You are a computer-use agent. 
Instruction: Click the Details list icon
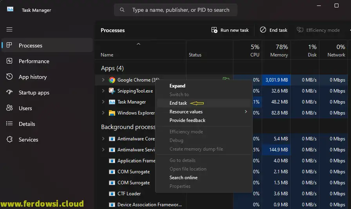[x=9, y=124]
